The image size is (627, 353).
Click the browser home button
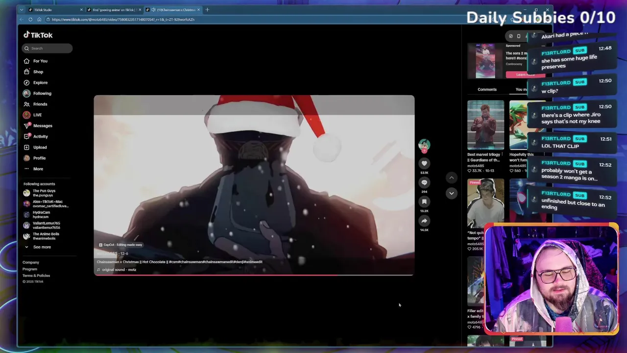pos(39,20)
